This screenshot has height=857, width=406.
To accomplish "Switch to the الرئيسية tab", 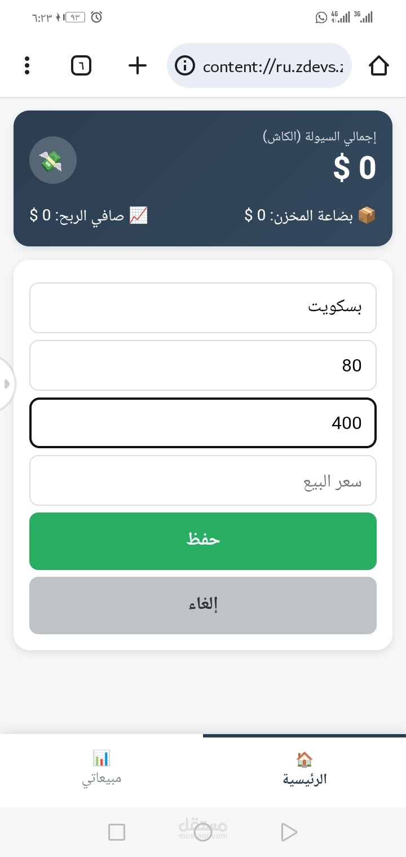I will coord(304,770).
